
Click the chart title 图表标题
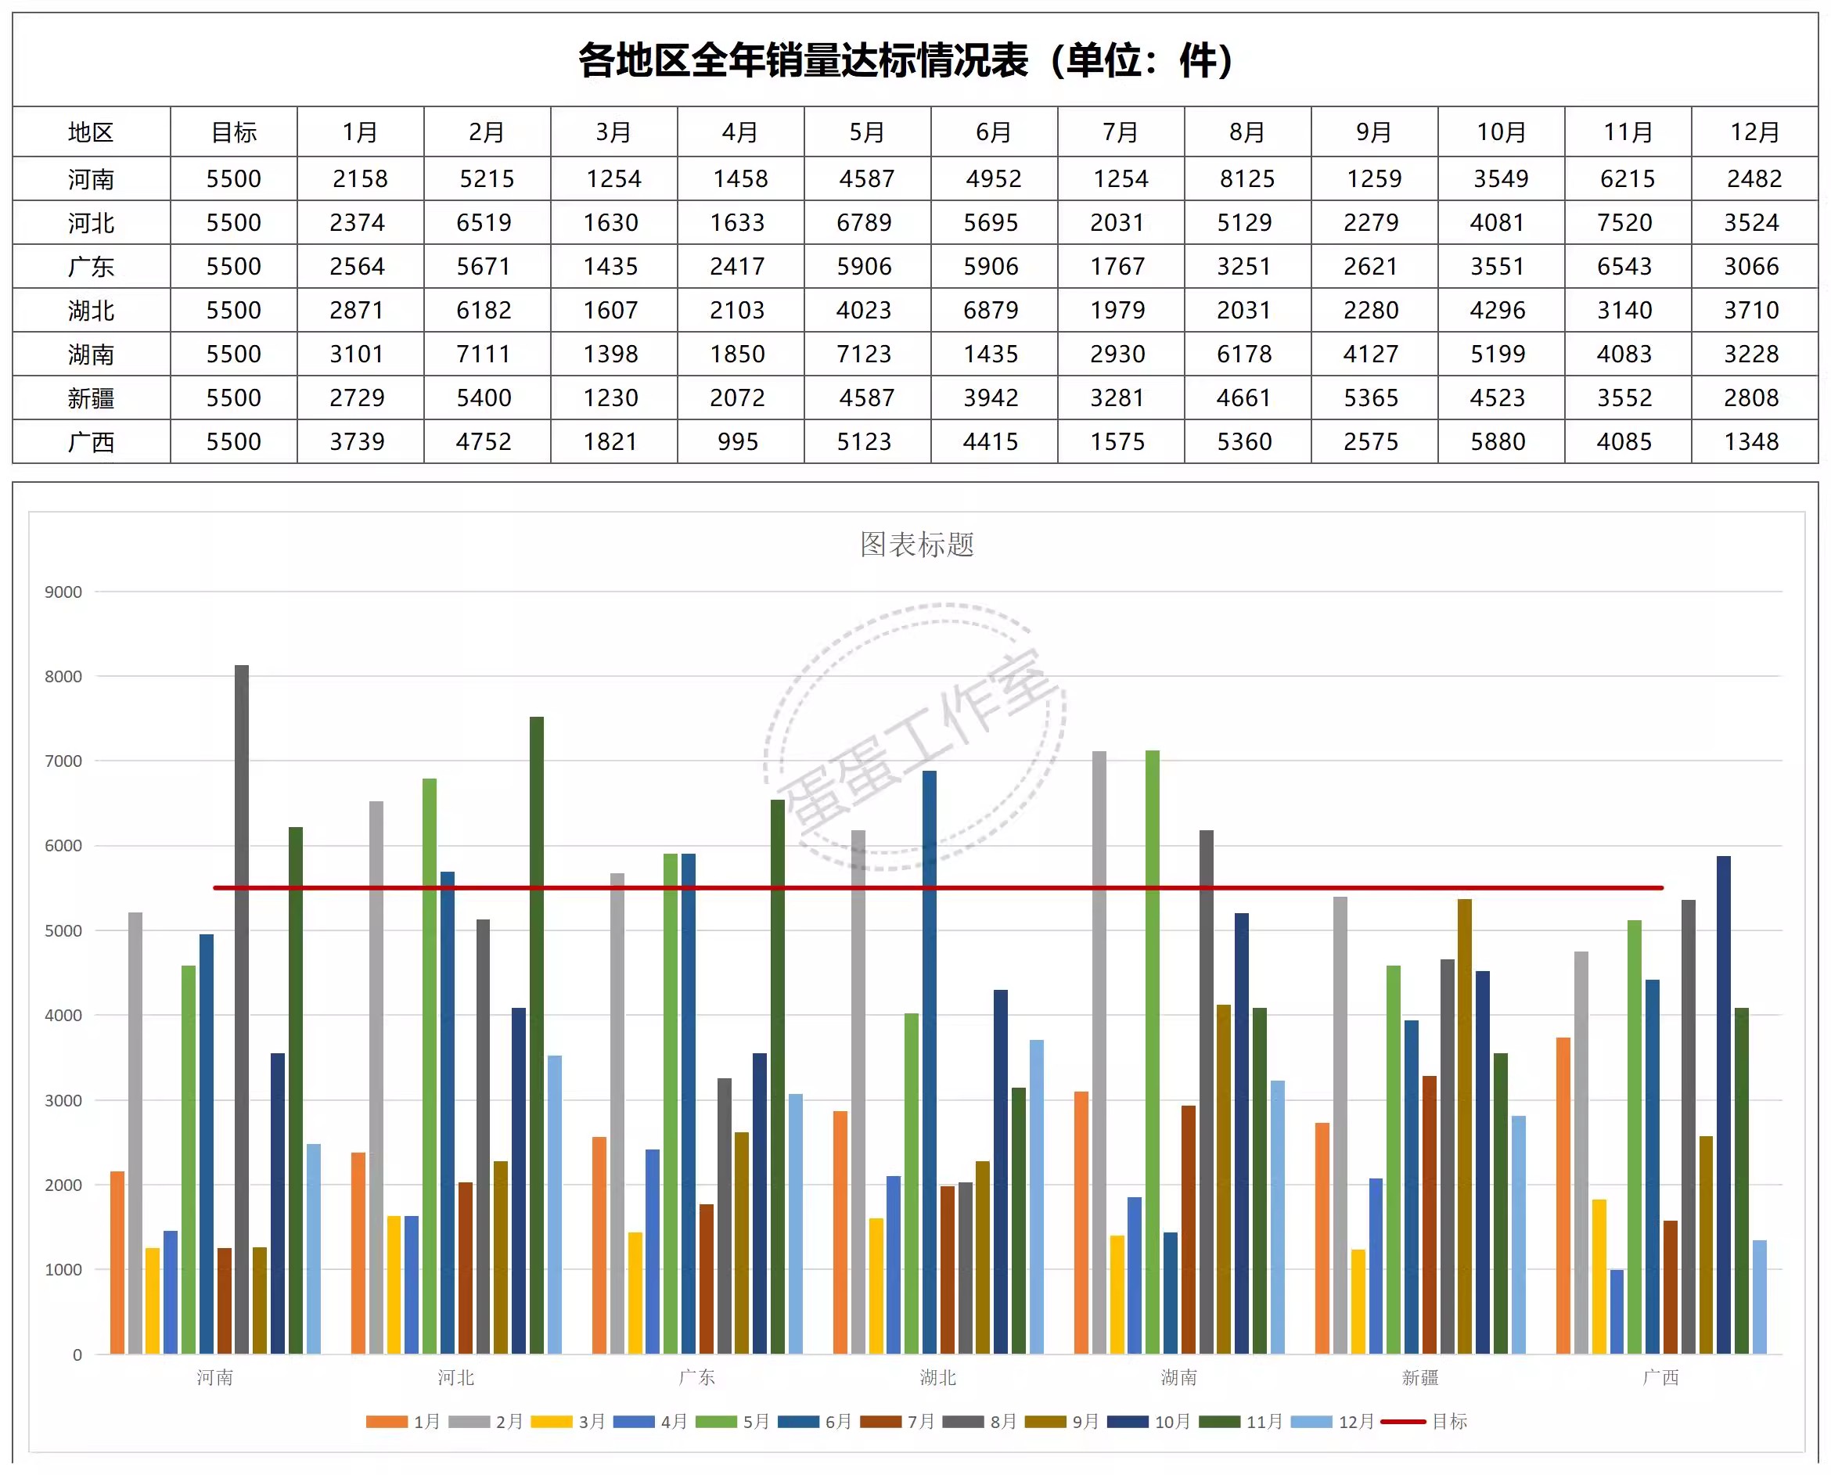click(917, 545)
